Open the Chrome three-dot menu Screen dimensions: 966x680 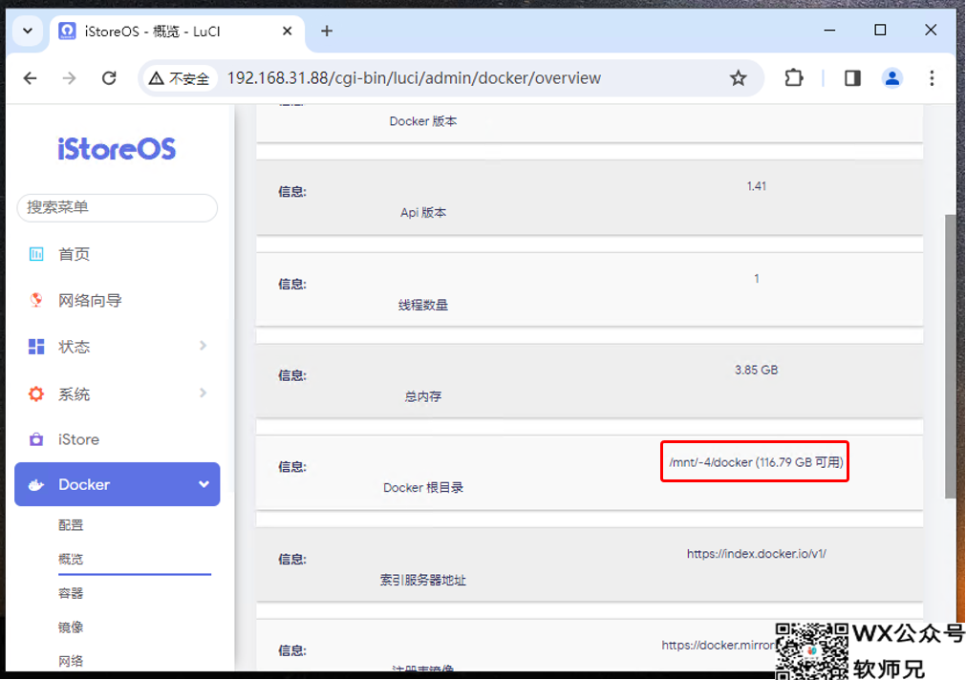(932, 78)
